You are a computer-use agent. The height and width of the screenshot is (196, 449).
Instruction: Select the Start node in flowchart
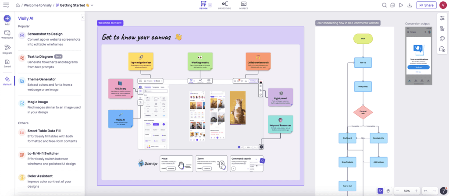point(363,38)
